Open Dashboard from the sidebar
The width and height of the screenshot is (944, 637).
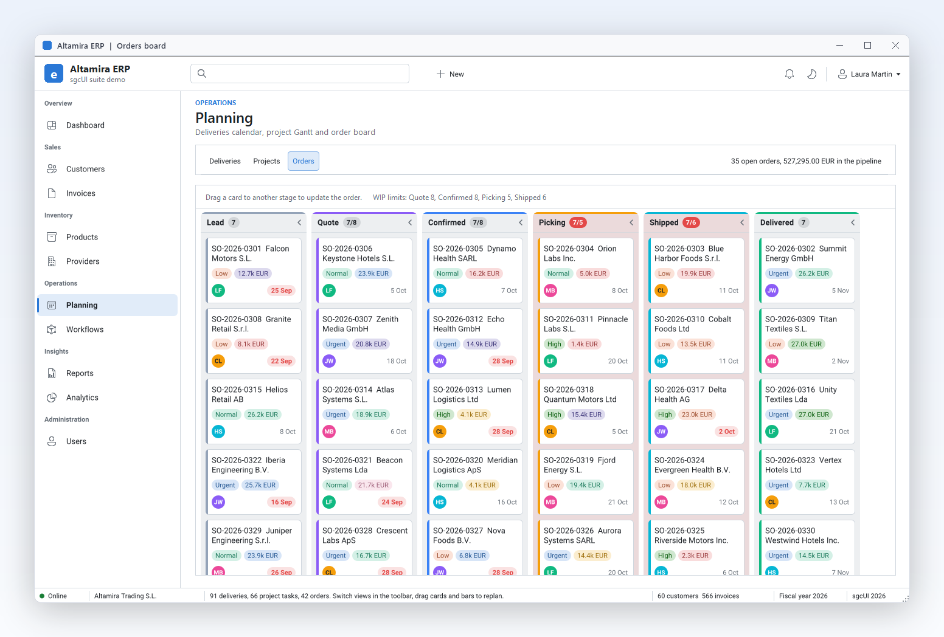pos(108,125)
